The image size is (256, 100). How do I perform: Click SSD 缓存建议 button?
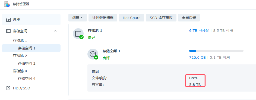tap(161, 18)
